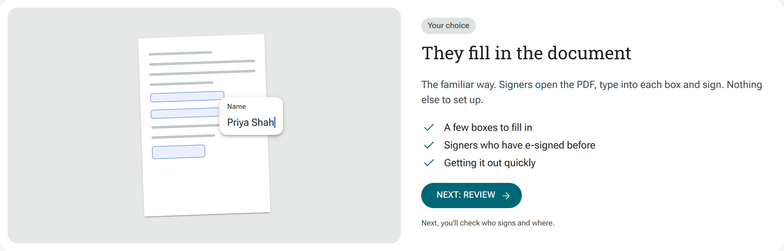
Task: Click the 'Name' label in the popup card
Action: pyautogui.click(x=236, y=107)
